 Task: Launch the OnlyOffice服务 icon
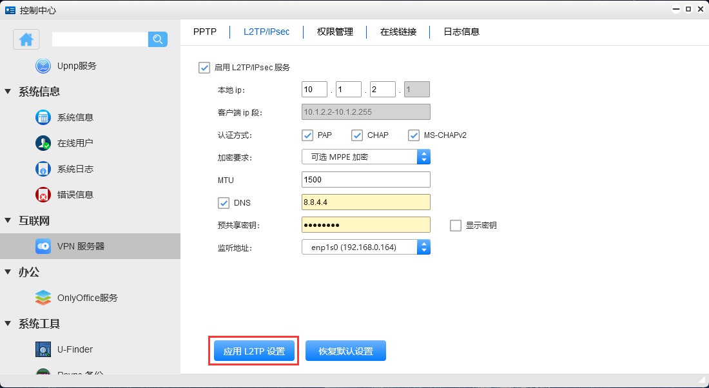click(x=43, y=298)
